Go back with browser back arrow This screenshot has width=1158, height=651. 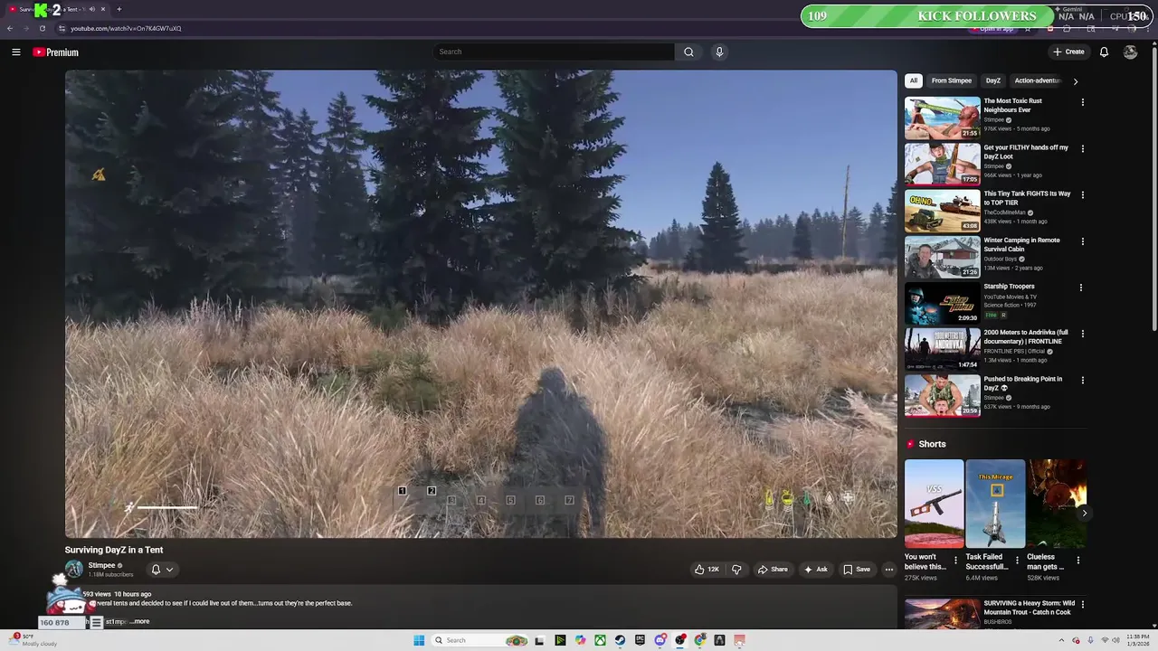click(x=10, y=28)
